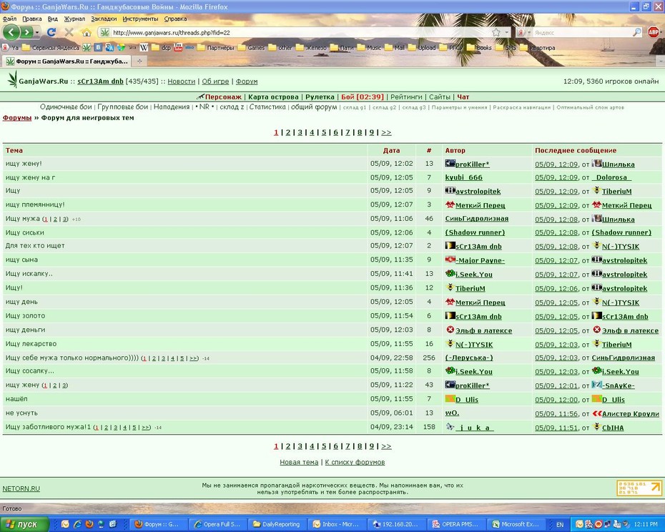Reload the page with the refresh icon
Screen dimensions: 665x532
click(x=51, y=32)
